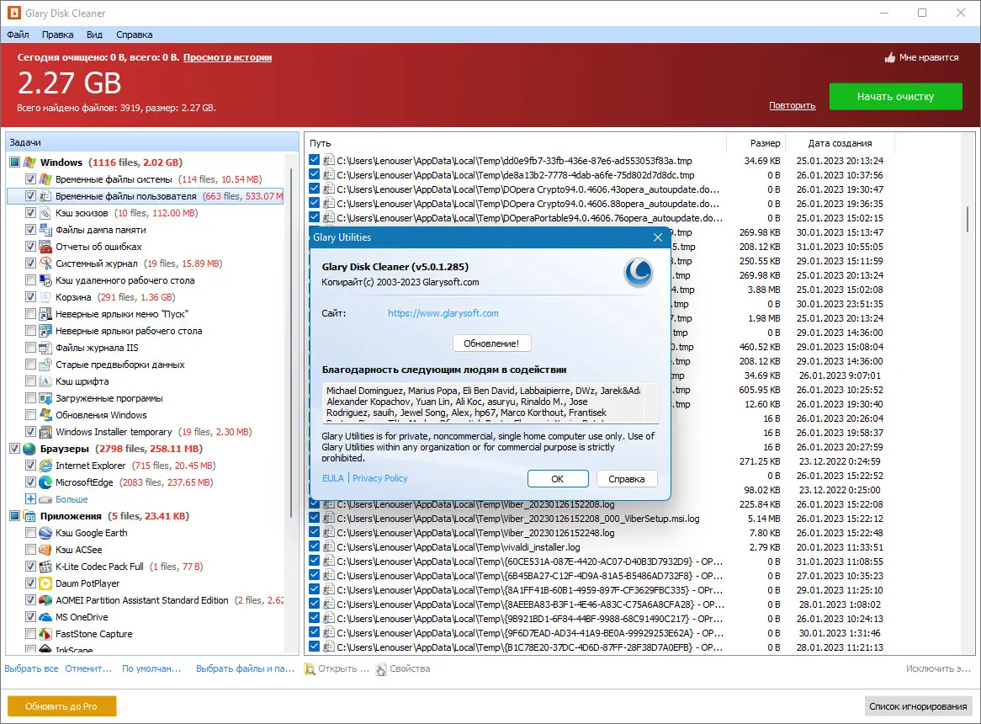Check the Кэш Google Earth checkbox
This screenshot has width=981, height=724.
[x=30, y=534]
